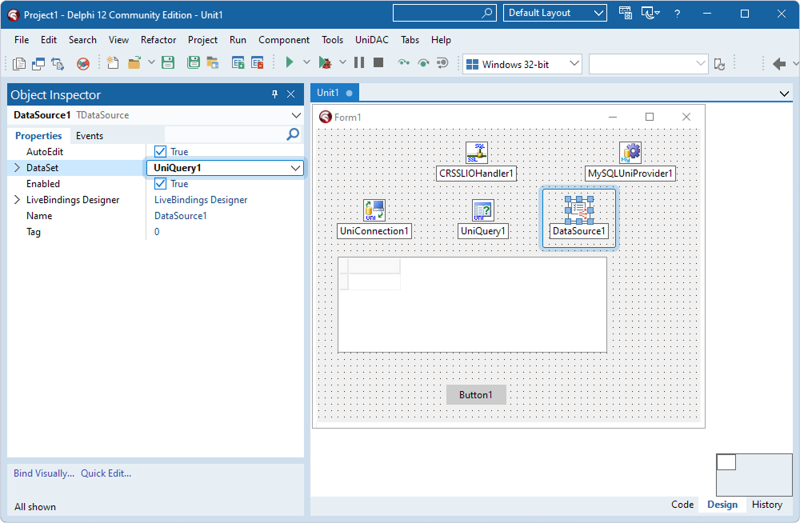Viewport: 800px width, 523px height.
Task: Select the UniQuery1 component on form
Action: 482,210
